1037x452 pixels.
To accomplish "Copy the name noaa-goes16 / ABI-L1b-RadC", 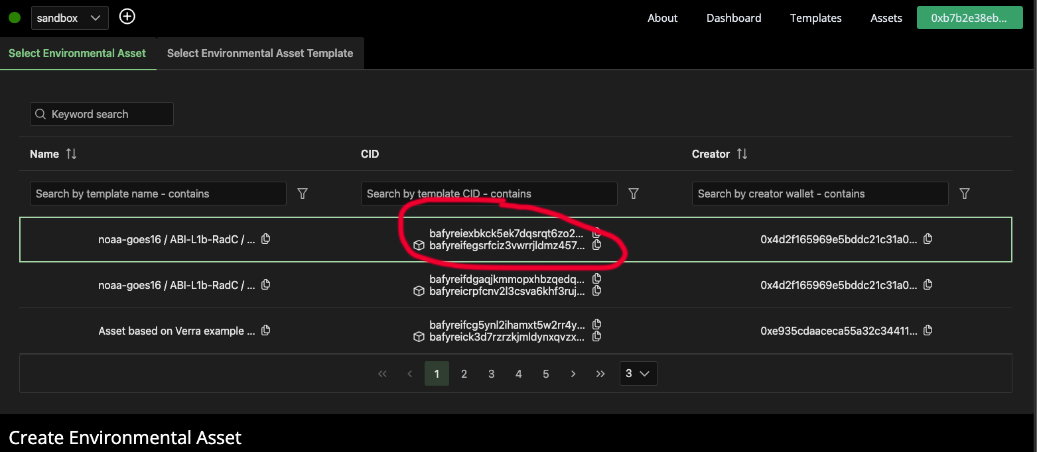I will [265, 239].
